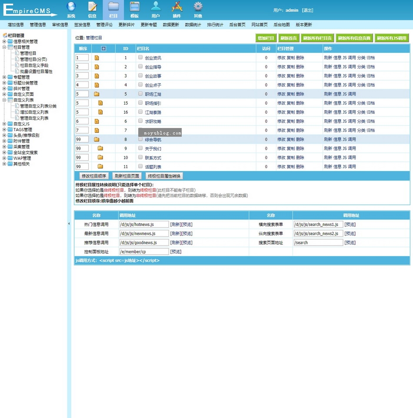Click the 退出 logout link
Screen dimensions: 413x418
307,10
